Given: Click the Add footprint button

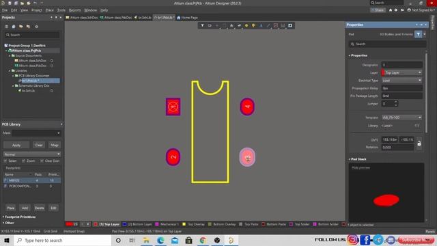Looking at the screenshot, I should [x=25, y=208].
